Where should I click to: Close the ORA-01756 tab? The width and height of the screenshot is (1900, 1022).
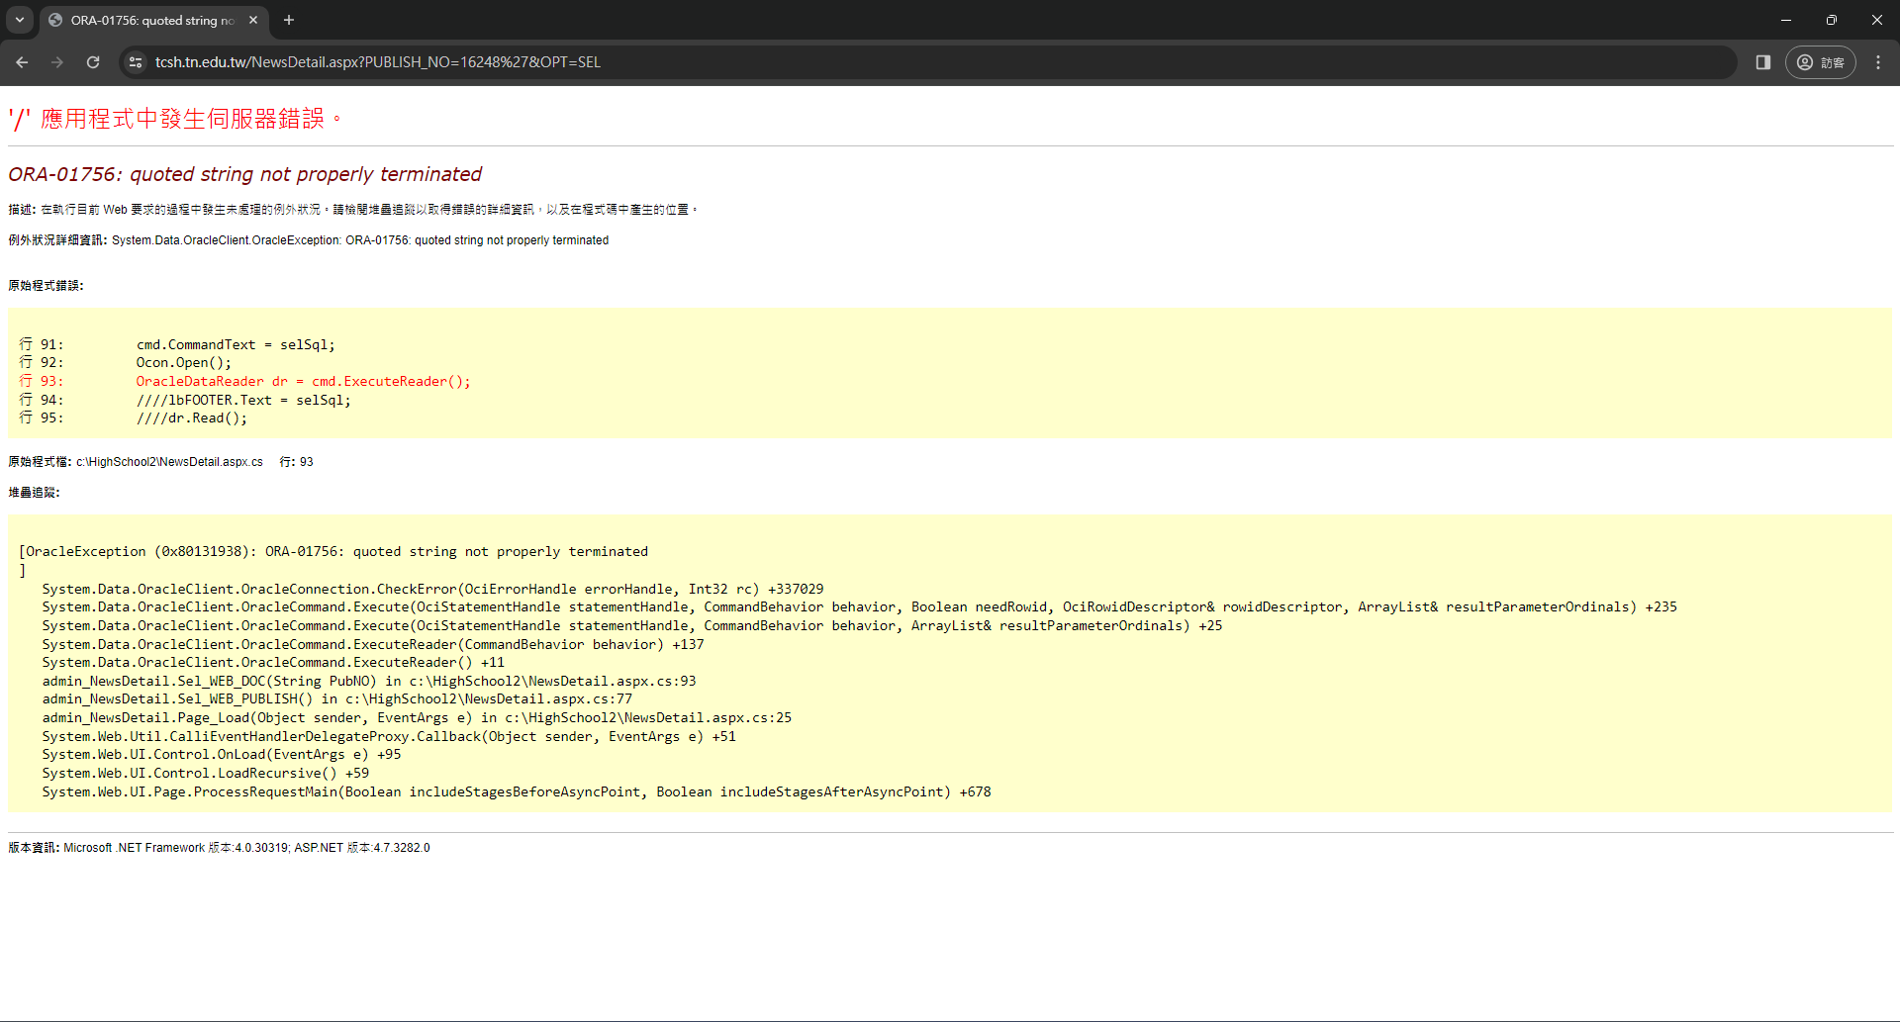pyautogui.click(x=253, y=20)
